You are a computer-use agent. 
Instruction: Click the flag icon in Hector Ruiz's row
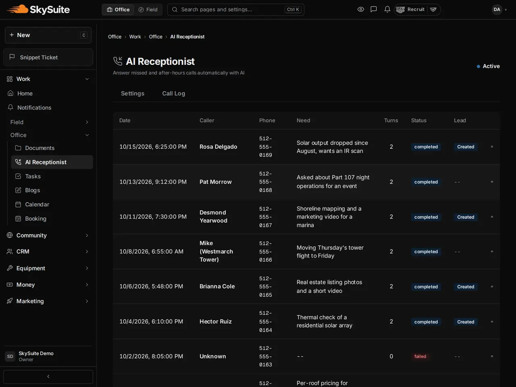point(492,322)
